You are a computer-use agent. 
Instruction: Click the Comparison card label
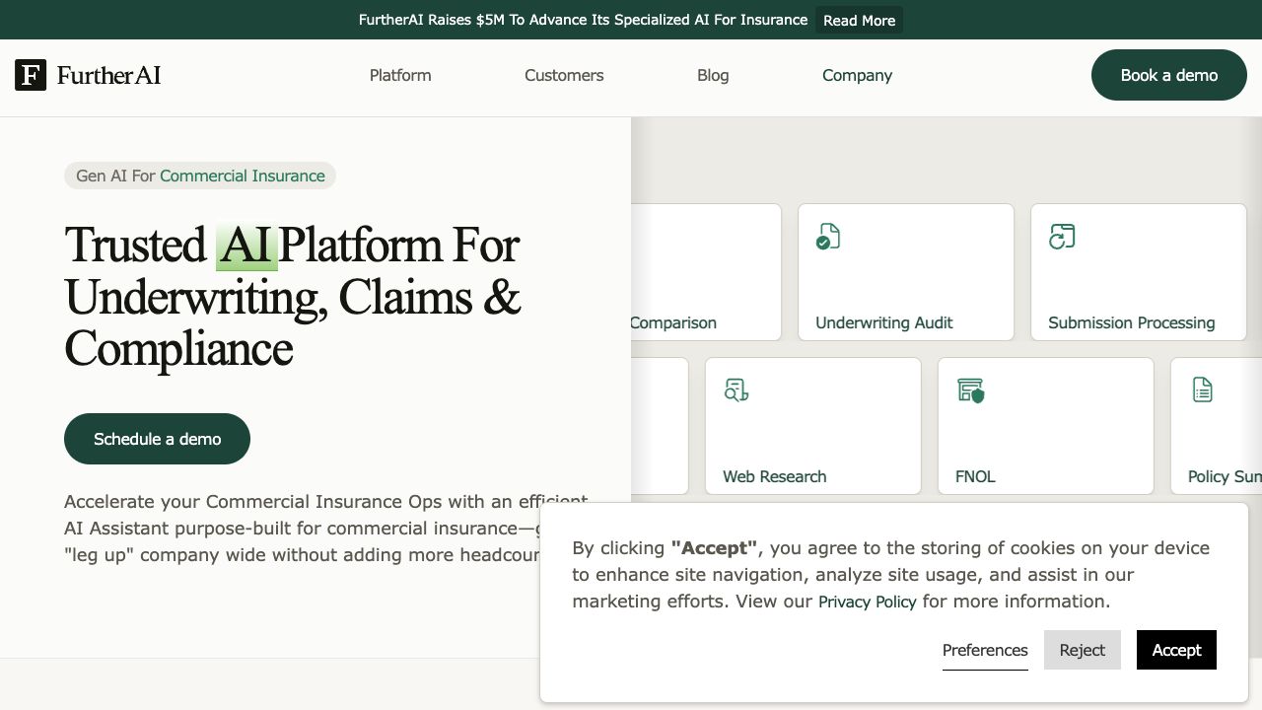pyautogui.click(x=673, y=322)
